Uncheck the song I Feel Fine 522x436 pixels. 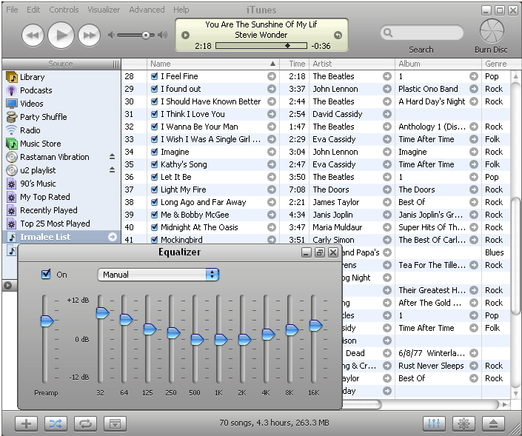point(154,76)
